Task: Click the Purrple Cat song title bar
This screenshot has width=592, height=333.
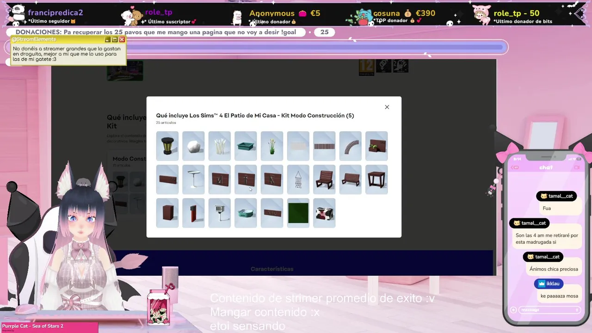Action: tap(49, 327)
